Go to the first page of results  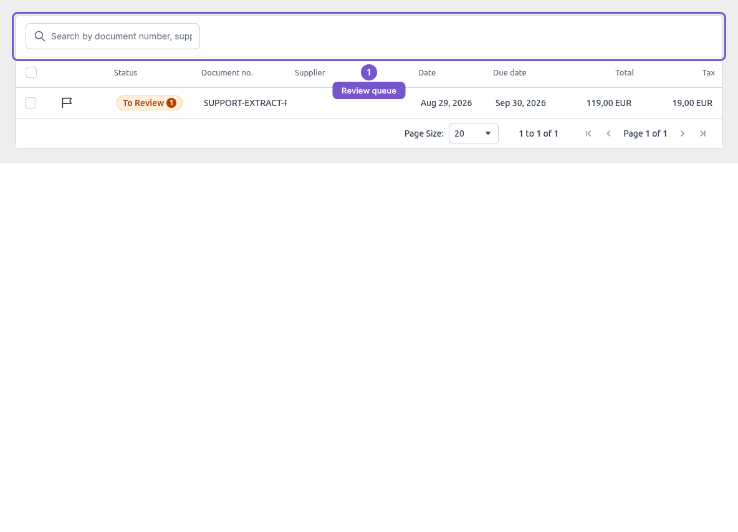tap(588, 133)
